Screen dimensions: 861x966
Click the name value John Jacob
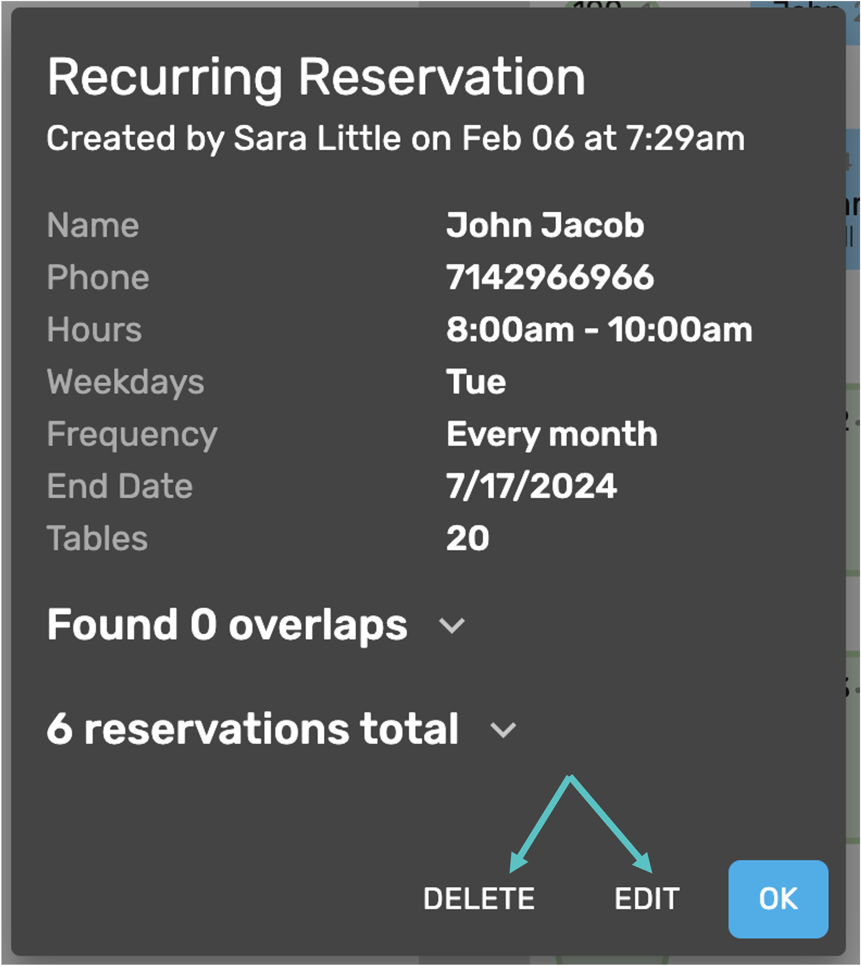click(545, 225)
